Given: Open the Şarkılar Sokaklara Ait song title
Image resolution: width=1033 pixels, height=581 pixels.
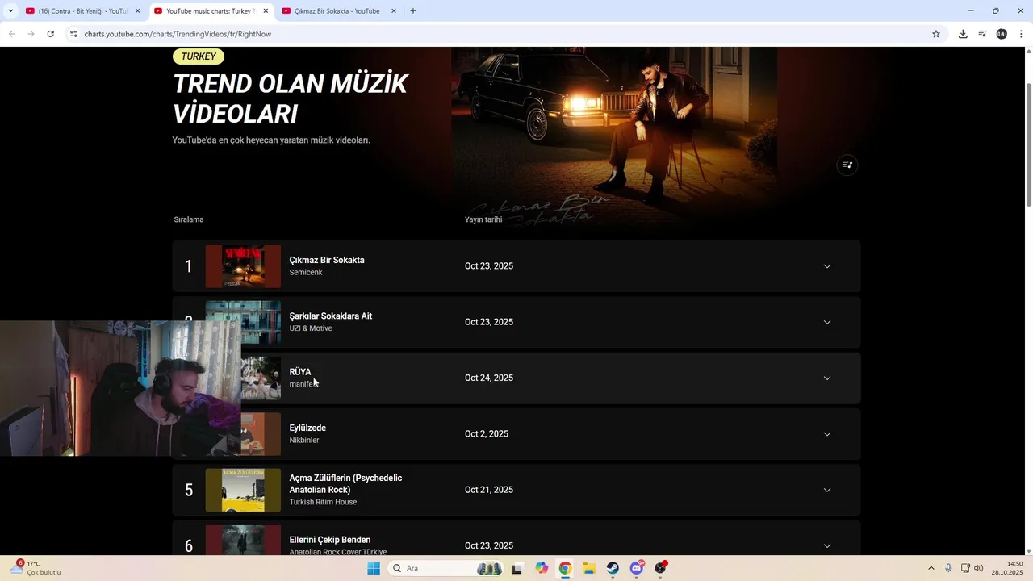Looking at the screenshot, I should click(331, 316).
